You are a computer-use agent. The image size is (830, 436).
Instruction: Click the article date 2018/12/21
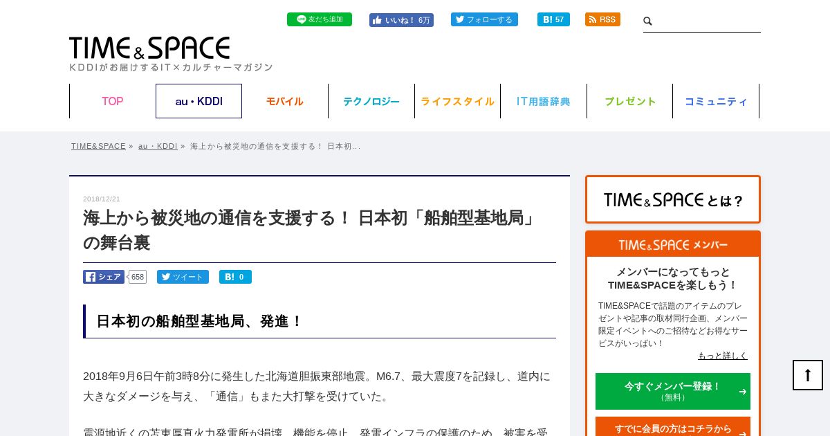[x=102, y=199]
